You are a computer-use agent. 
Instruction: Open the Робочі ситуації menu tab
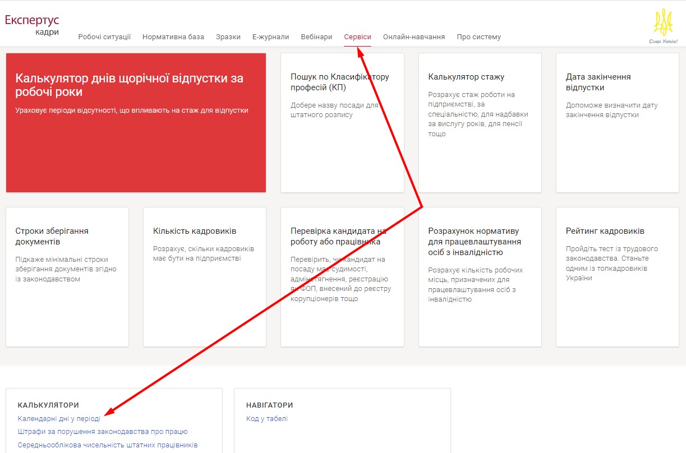coord(104,37)
